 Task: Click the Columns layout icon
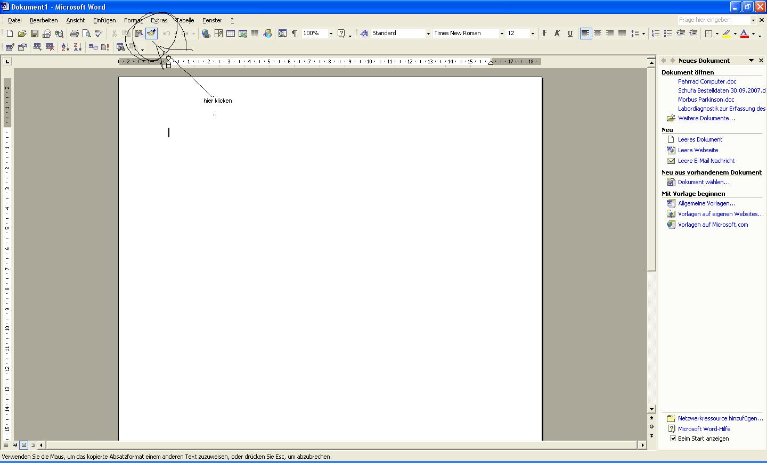(255, 34)
